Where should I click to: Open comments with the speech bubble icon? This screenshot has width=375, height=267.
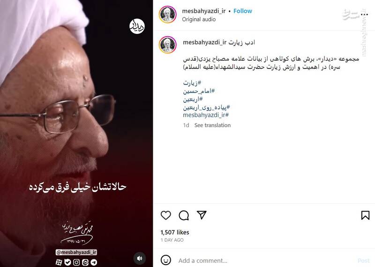pos(184,215)
